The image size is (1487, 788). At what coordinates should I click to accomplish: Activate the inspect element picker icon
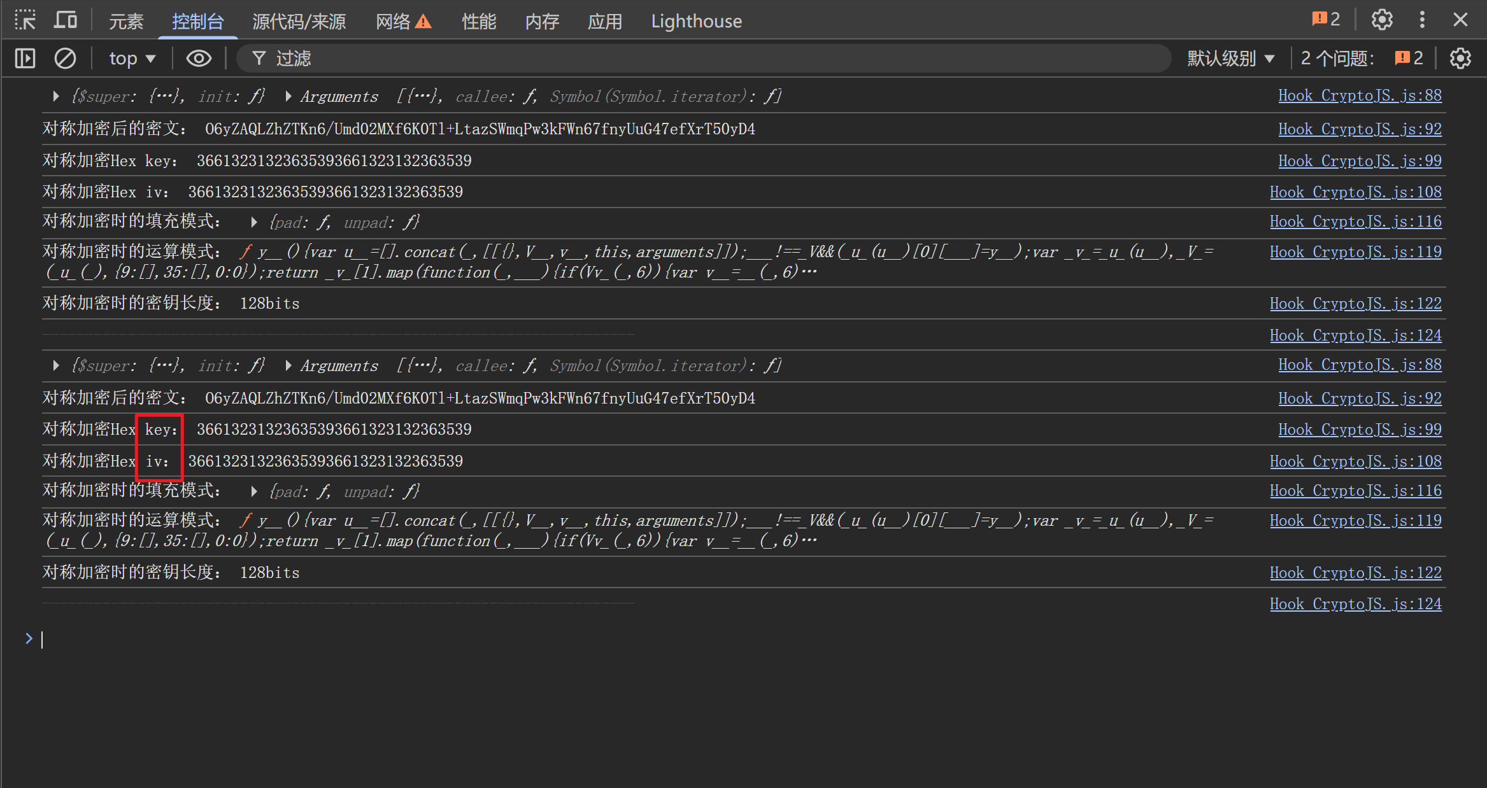pyautogui.click(x=25, y=20)
